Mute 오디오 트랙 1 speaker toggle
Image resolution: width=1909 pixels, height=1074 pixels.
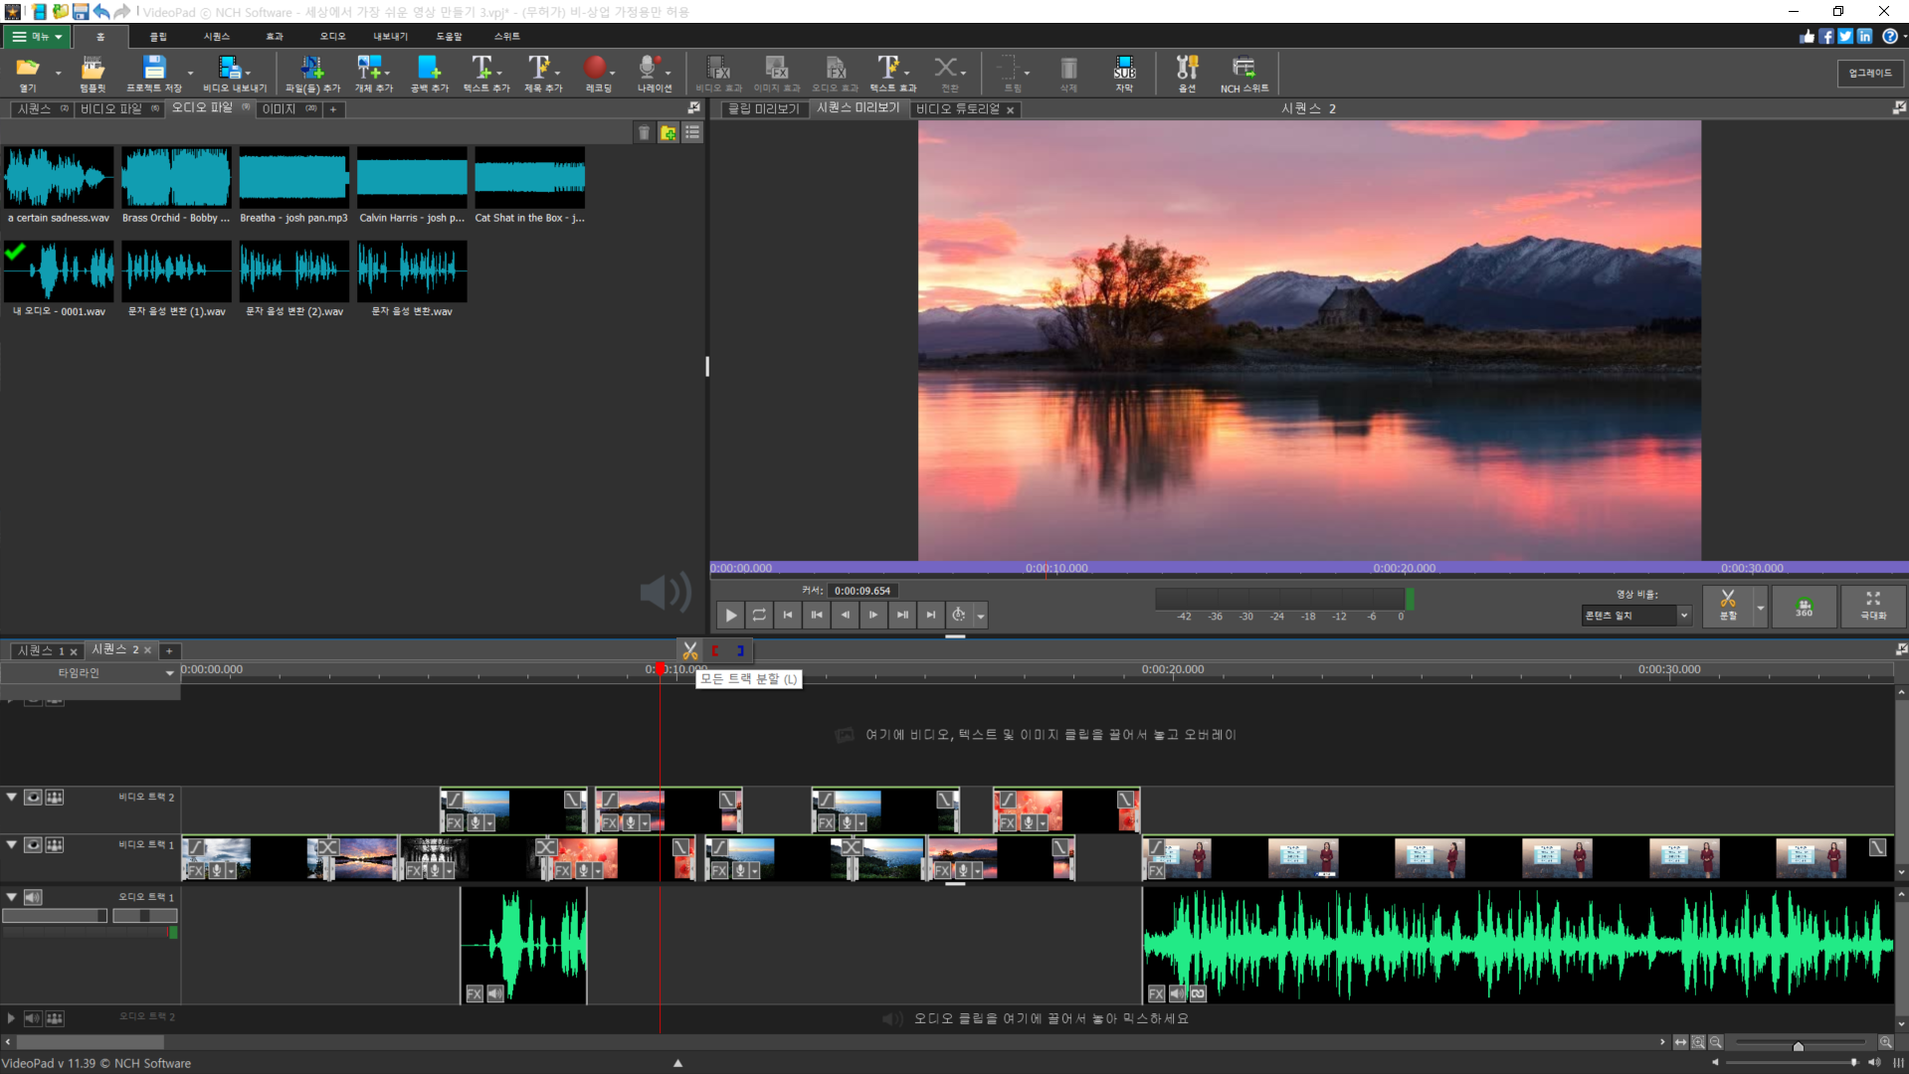(x=33, y=897)
